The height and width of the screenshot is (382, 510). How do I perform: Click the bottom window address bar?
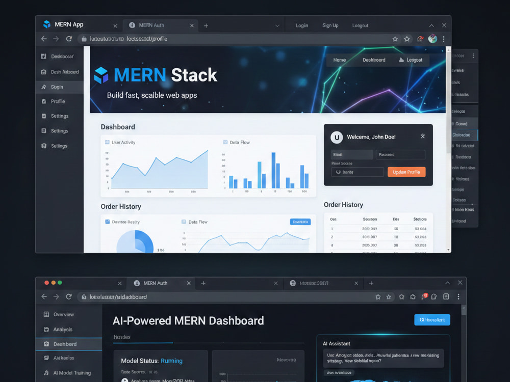click(236, 296)
